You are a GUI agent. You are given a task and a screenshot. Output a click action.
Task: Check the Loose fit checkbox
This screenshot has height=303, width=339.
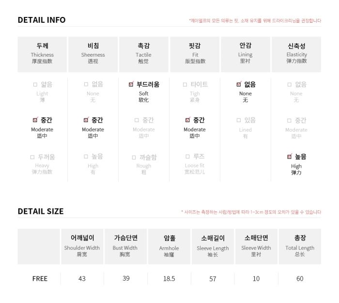point(188,157)
